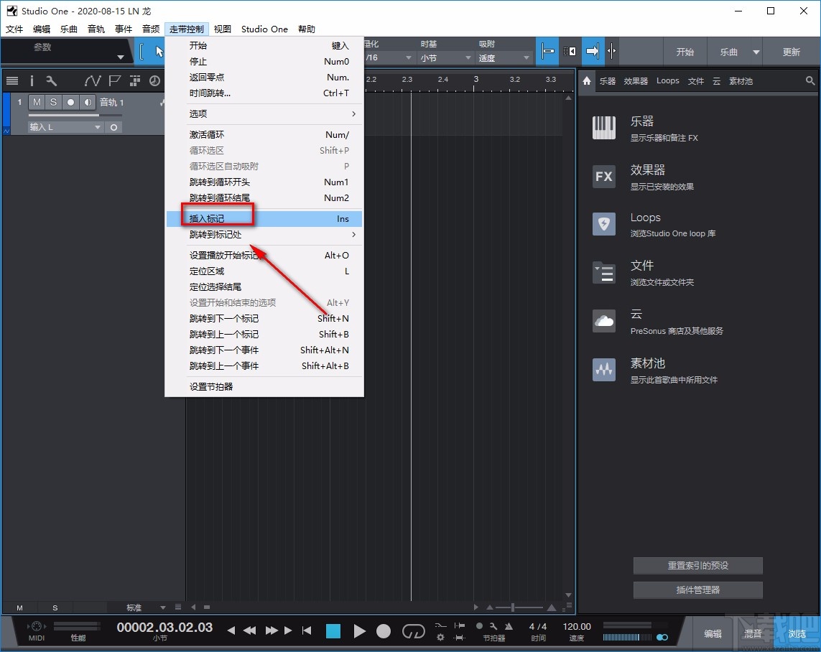Screen dimensions: 821x652
Task: Toggle the loop button in transport
Action: pos(413,632)
